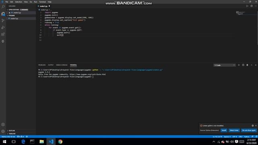Select snake1.py in the PYGAME folder
Image resolution: width=258 pixels, height=145 pixels.
coord(15,19)
